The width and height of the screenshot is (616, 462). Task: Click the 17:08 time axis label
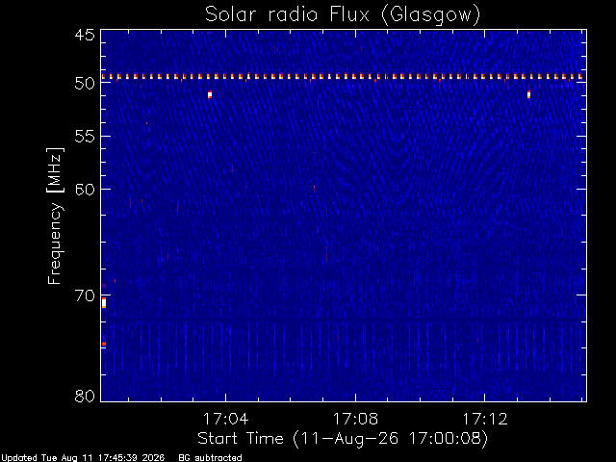tap(355, 419)
